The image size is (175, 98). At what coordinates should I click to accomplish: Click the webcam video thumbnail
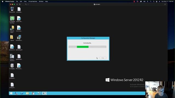click(160, 90)
